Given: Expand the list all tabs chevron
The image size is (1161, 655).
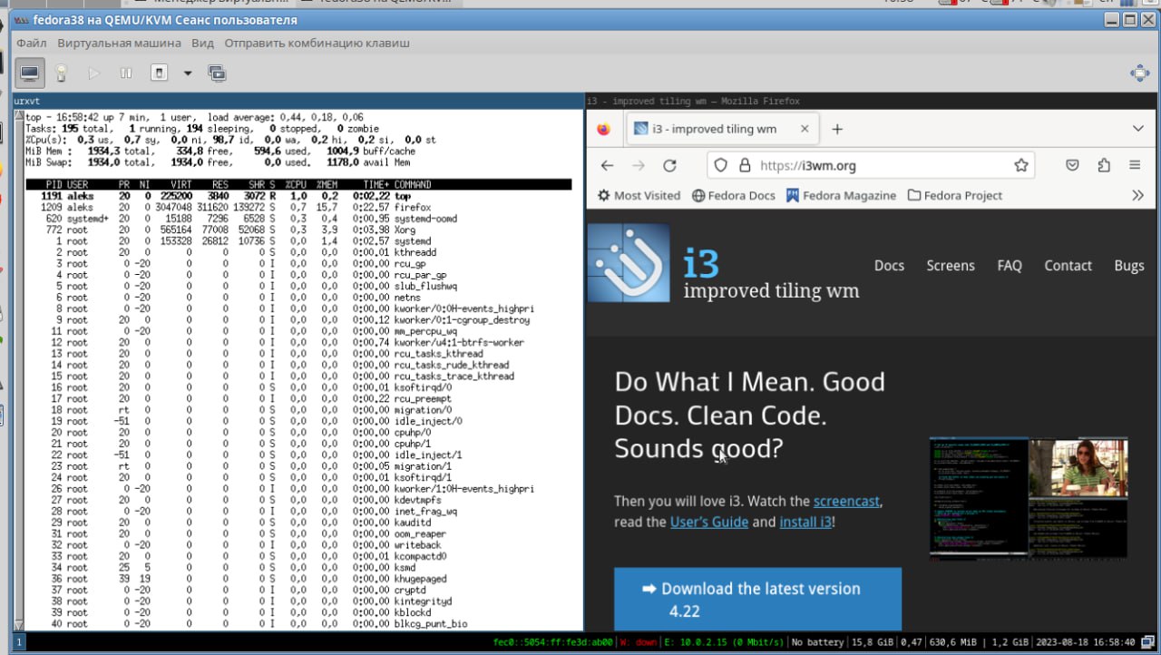Looking at the screenshot, I should (1138, 129).
